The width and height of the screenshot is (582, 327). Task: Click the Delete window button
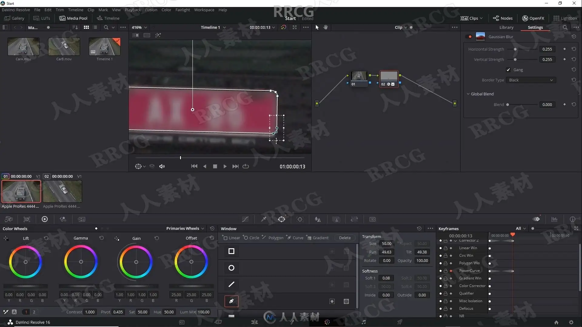(x=345, y=238)
